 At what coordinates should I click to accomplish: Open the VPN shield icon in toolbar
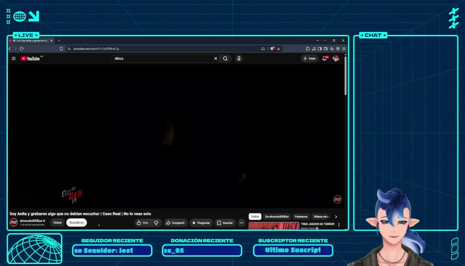[338, 49]
